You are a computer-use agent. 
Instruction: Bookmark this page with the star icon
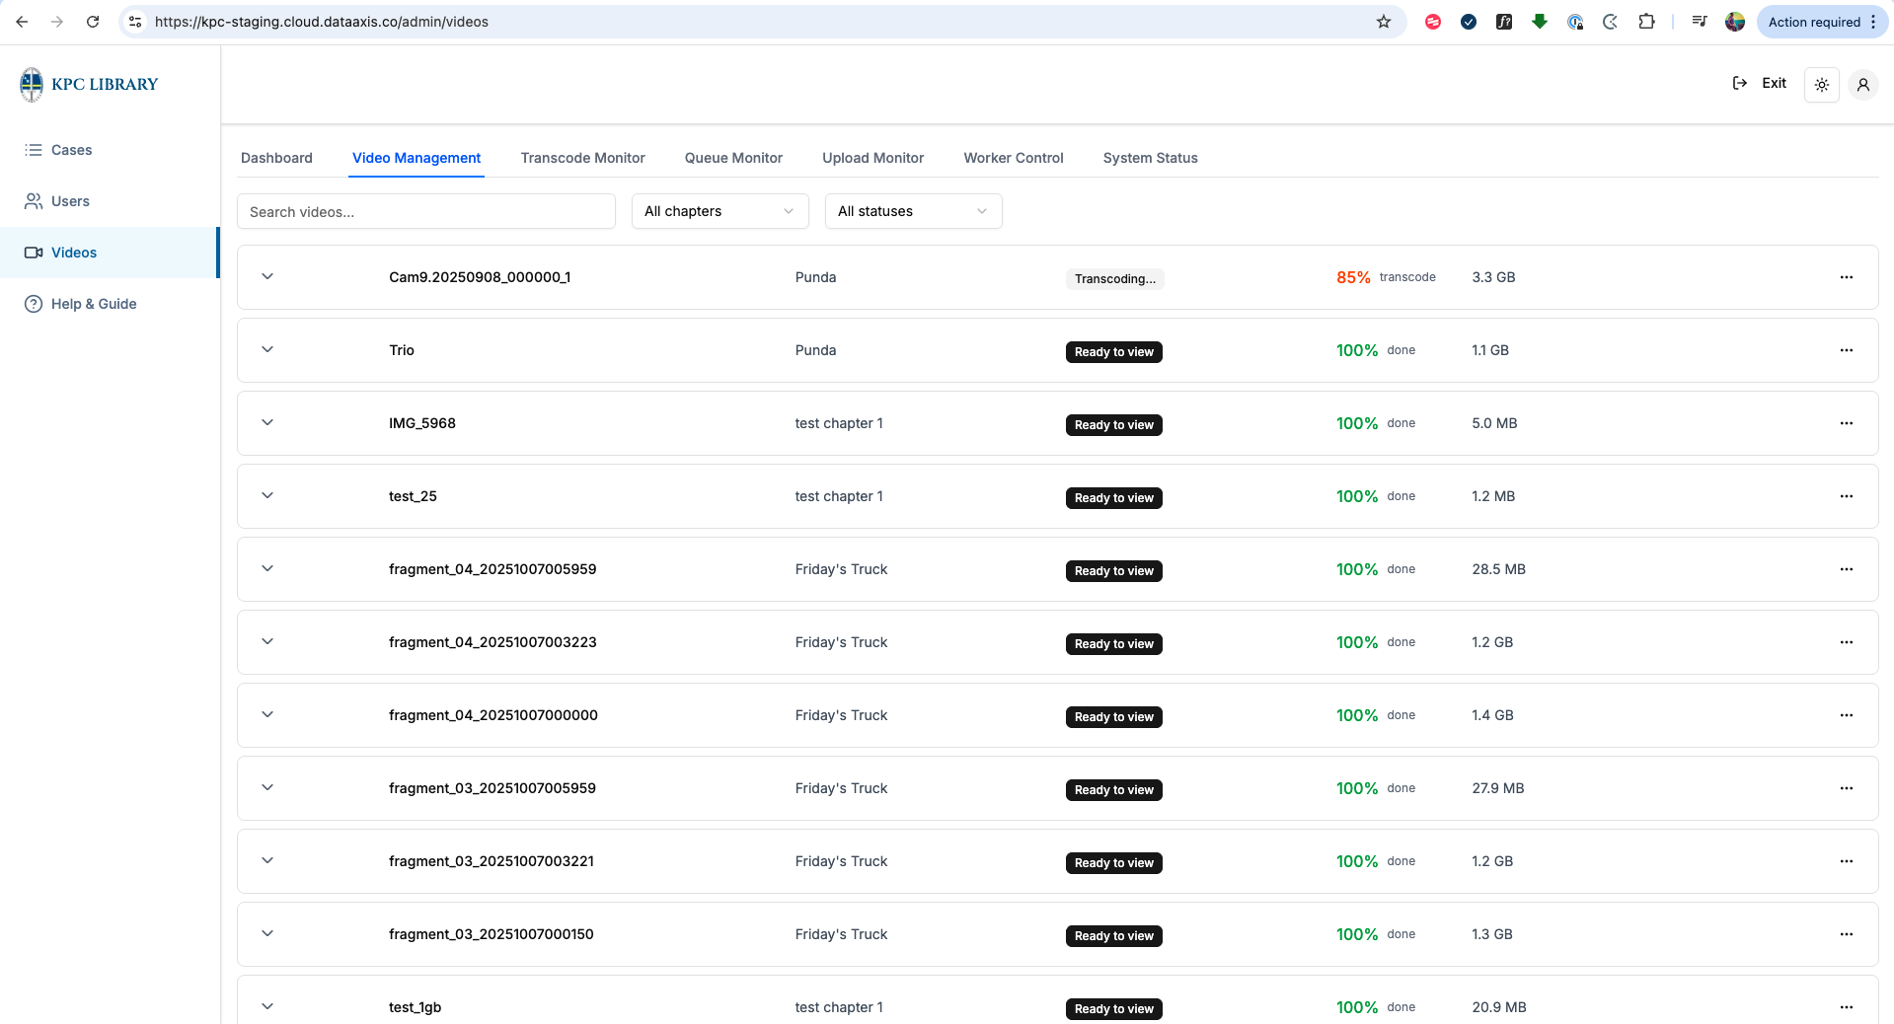click(1384, 22)
